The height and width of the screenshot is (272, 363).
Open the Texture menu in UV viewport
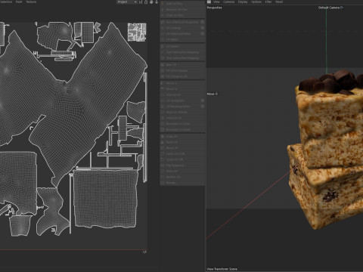(x=31, y=2)
